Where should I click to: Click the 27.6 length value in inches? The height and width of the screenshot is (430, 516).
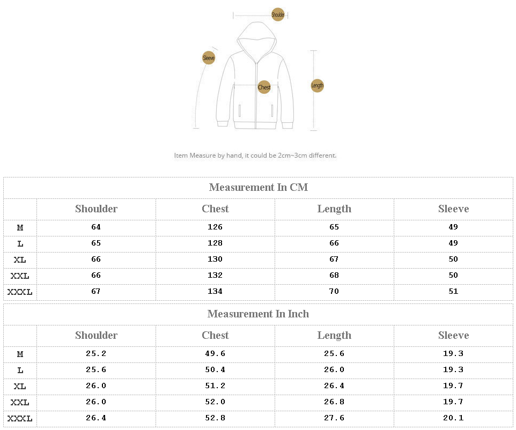(x=334, y=418)
